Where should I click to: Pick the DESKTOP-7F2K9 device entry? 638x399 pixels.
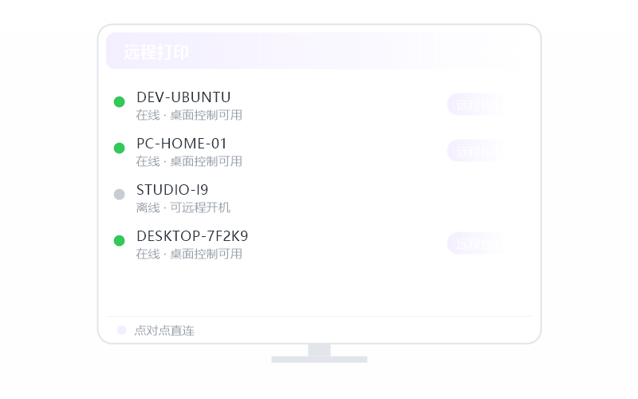coord(192,236)
